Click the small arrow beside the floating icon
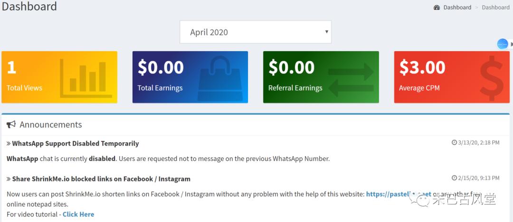 click(x=512, y=44)
